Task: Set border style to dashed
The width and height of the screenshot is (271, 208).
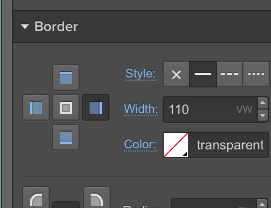Action: (x=230, y=74)
